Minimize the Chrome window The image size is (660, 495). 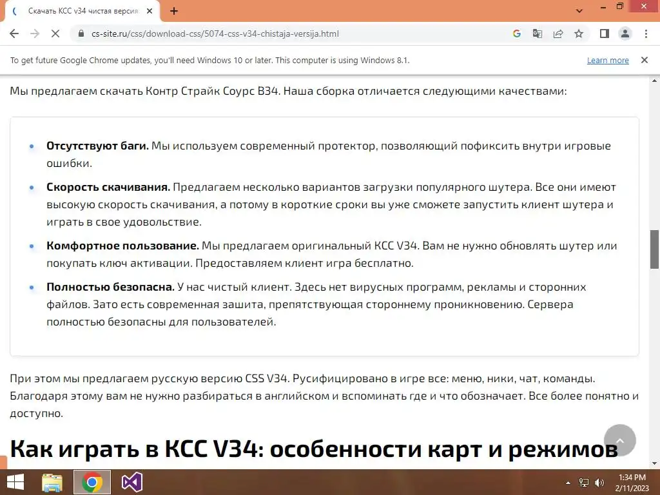pyautogui.click(x=603, y=6)
